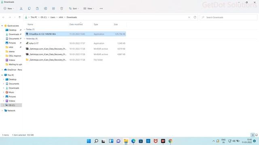Show hidden system tray icons

coord(214,141)
